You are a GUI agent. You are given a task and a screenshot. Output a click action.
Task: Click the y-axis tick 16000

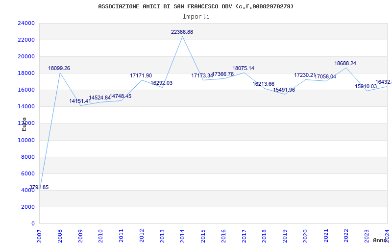point(26,90)
